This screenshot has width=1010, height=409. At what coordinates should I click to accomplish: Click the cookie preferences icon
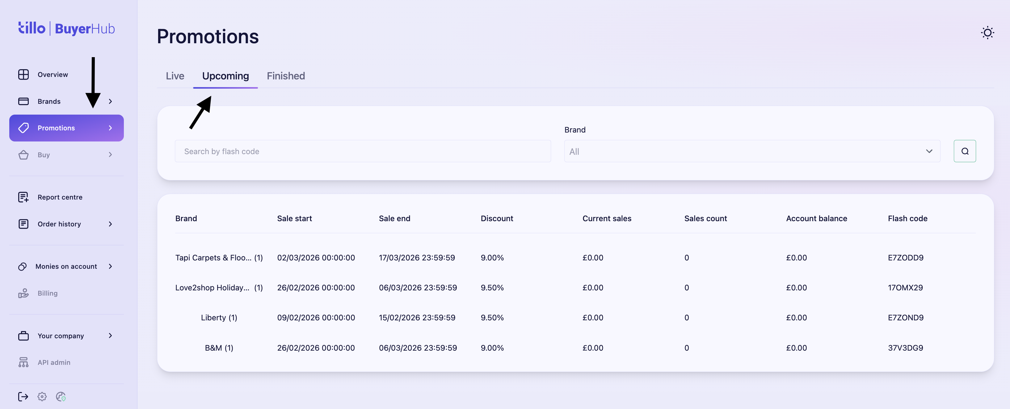click(61, 396)
